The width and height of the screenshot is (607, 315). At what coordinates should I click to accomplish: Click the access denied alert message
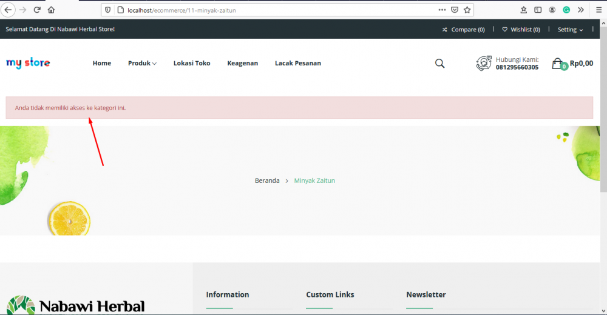click(x=299, y=107)
